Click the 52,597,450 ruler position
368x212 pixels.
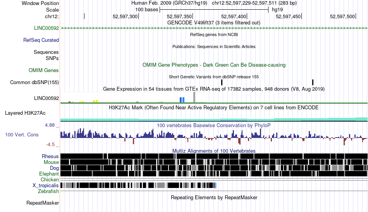tap(288, 16)
